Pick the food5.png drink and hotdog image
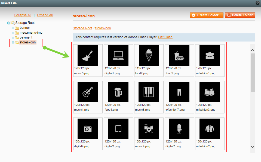The width and height of the screenshot is (261, 162). [179, 55]
